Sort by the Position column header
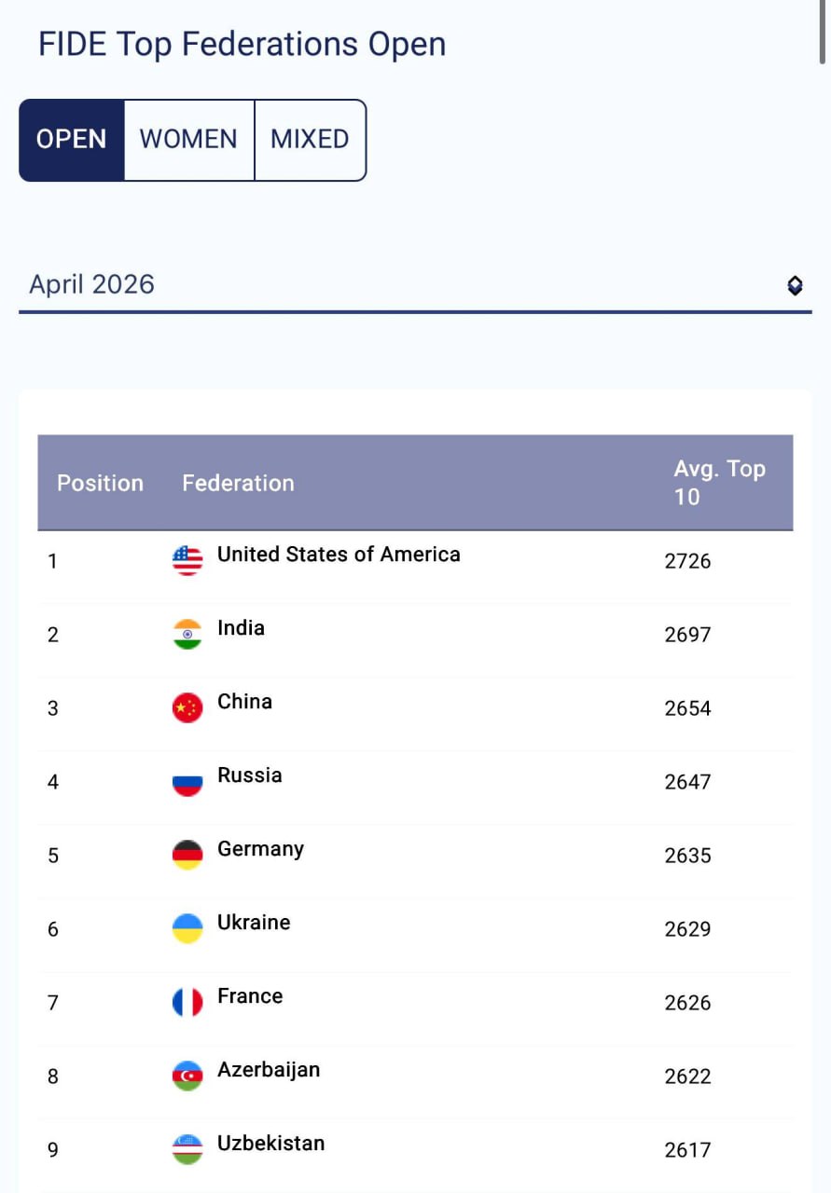This screenshot has width=831, height=1193. (x=100, y=483)
